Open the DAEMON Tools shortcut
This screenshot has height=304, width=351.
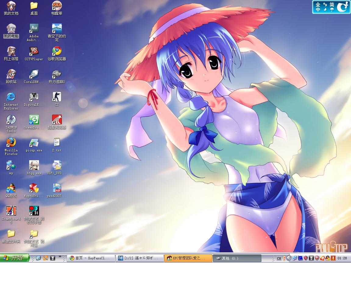coord(11,124)
